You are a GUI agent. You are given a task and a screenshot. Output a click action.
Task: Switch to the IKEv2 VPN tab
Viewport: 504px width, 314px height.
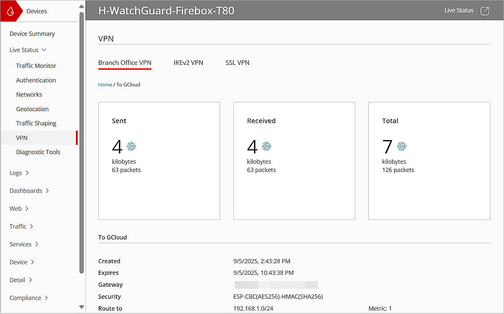[x=188, y=63]
